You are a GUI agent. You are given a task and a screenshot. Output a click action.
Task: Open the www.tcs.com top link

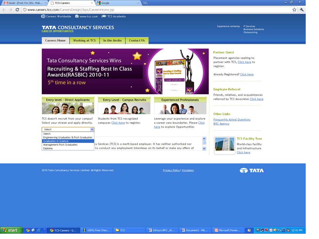pyautogui.click(x=88, y=17)
